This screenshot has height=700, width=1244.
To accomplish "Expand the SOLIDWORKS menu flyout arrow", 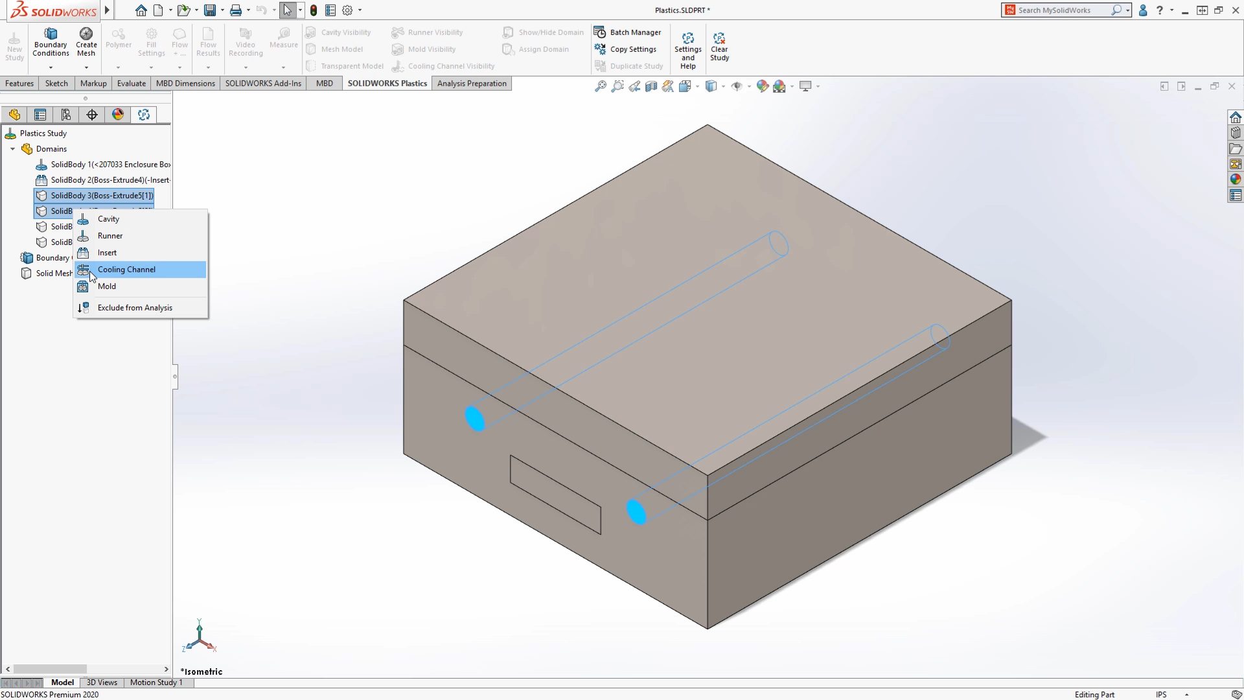I will pyautogui.click(x=108, y=10).
